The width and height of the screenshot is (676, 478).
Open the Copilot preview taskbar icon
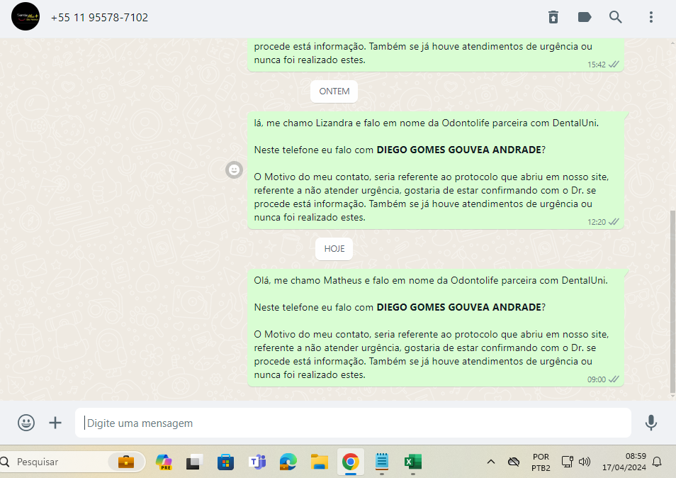[164, 462]
